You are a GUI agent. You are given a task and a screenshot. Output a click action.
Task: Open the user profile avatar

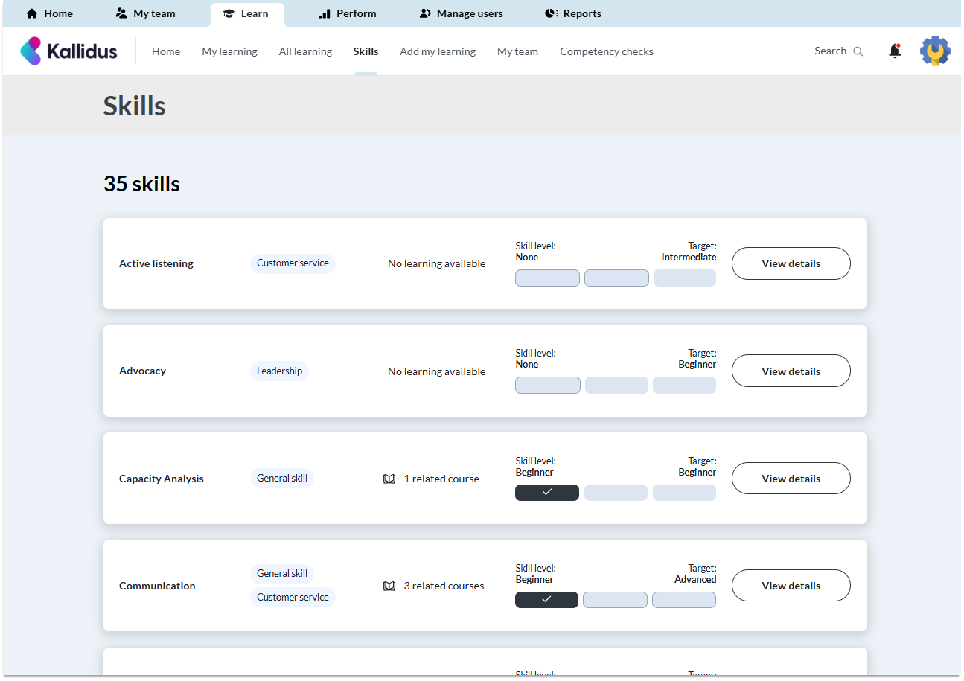pos(935,51)
